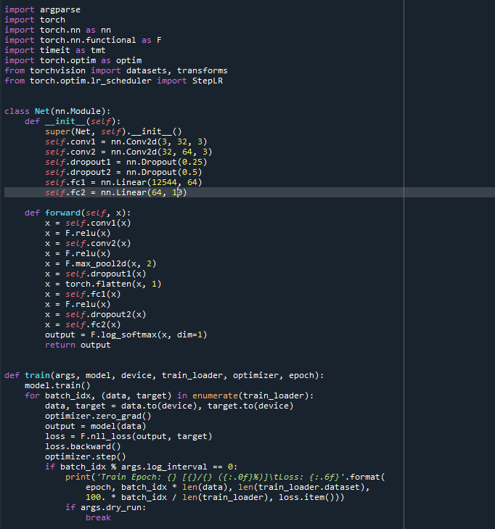495x529 pixels.
Task: Click the train function name in def
Action: [37, 375]
